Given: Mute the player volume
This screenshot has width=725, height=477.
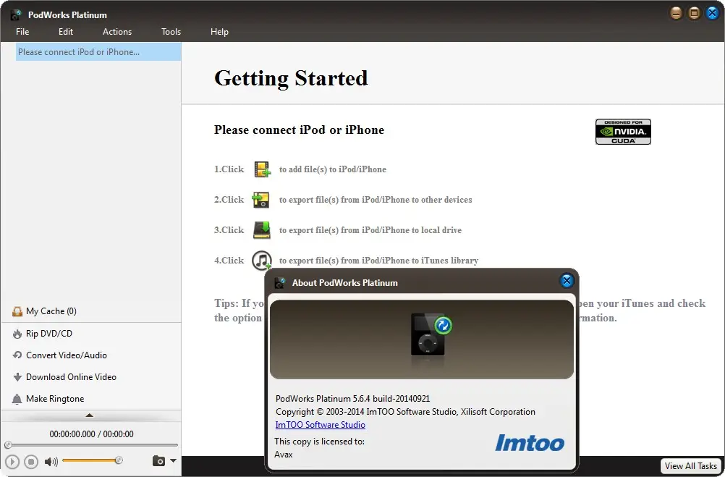Looking at the screenshot, I should [x=51, y=461].
